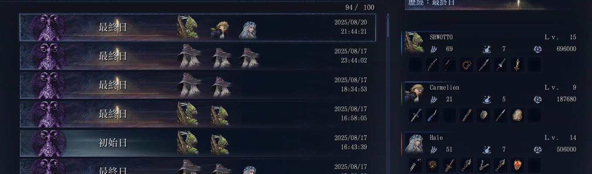Select the dagger in Carmelion's first slot
This screenshot has width=592, height=174.
[x=415, y=115]
